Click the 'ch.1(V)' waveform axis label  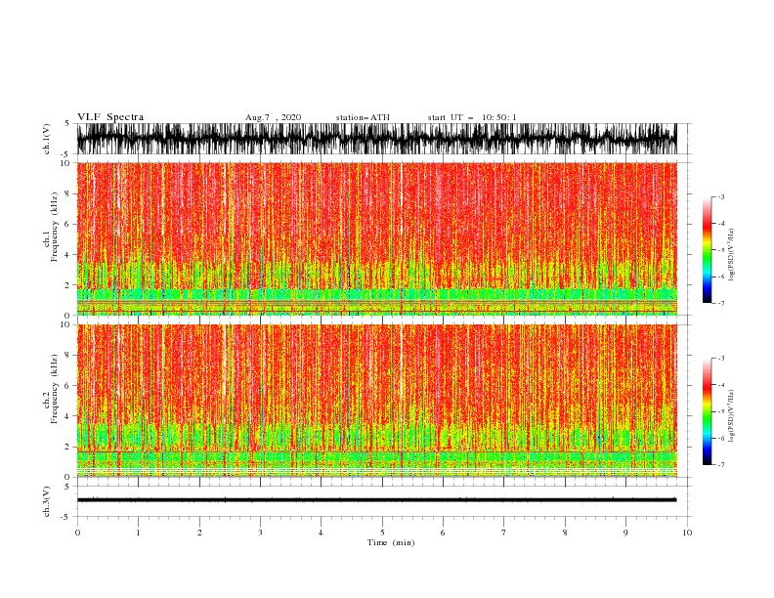coord(47,139)
